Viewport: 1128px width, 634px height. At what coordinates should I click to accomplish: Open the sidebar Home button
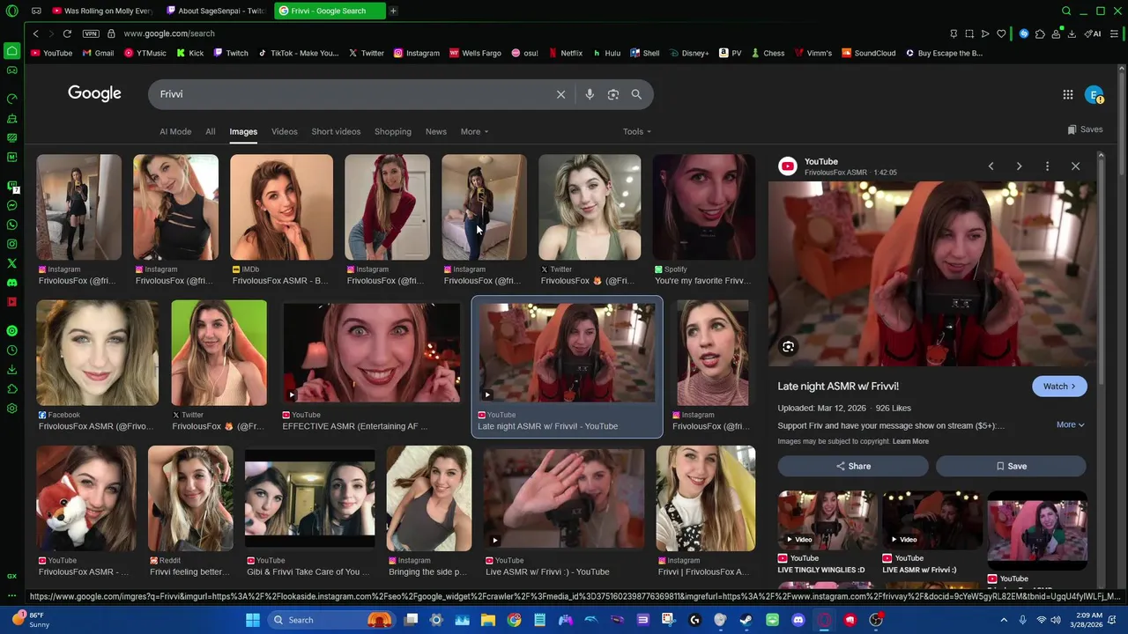click(11, 50)
